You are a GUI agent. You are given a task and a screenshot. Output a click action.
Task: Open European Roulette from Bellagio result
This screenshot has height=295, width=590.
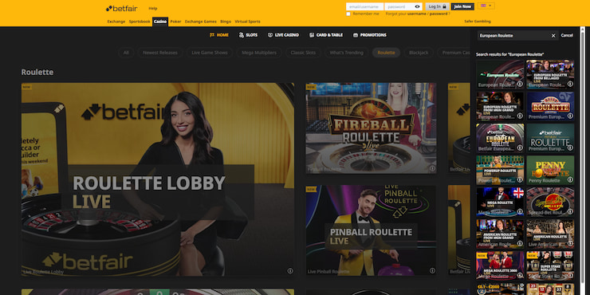pos(550,74)
